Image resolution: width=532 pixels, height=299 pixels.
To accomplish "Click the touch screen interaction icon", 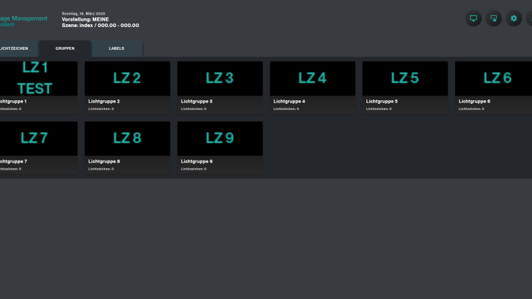I will pyautogui.click(x=494, y=19).
